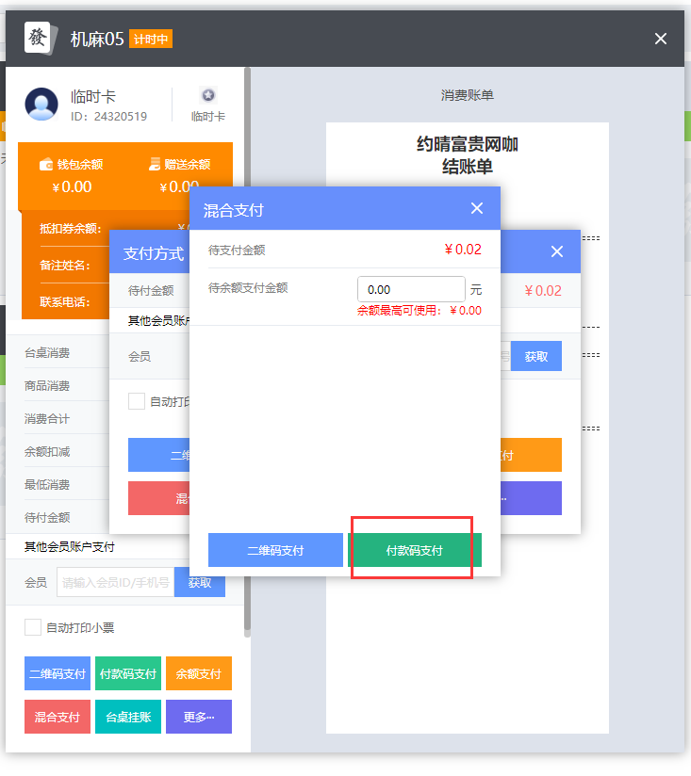This screenshot has height=776, width=691.
Task: Click 备注姓名 label
Action: coord(65,266)
